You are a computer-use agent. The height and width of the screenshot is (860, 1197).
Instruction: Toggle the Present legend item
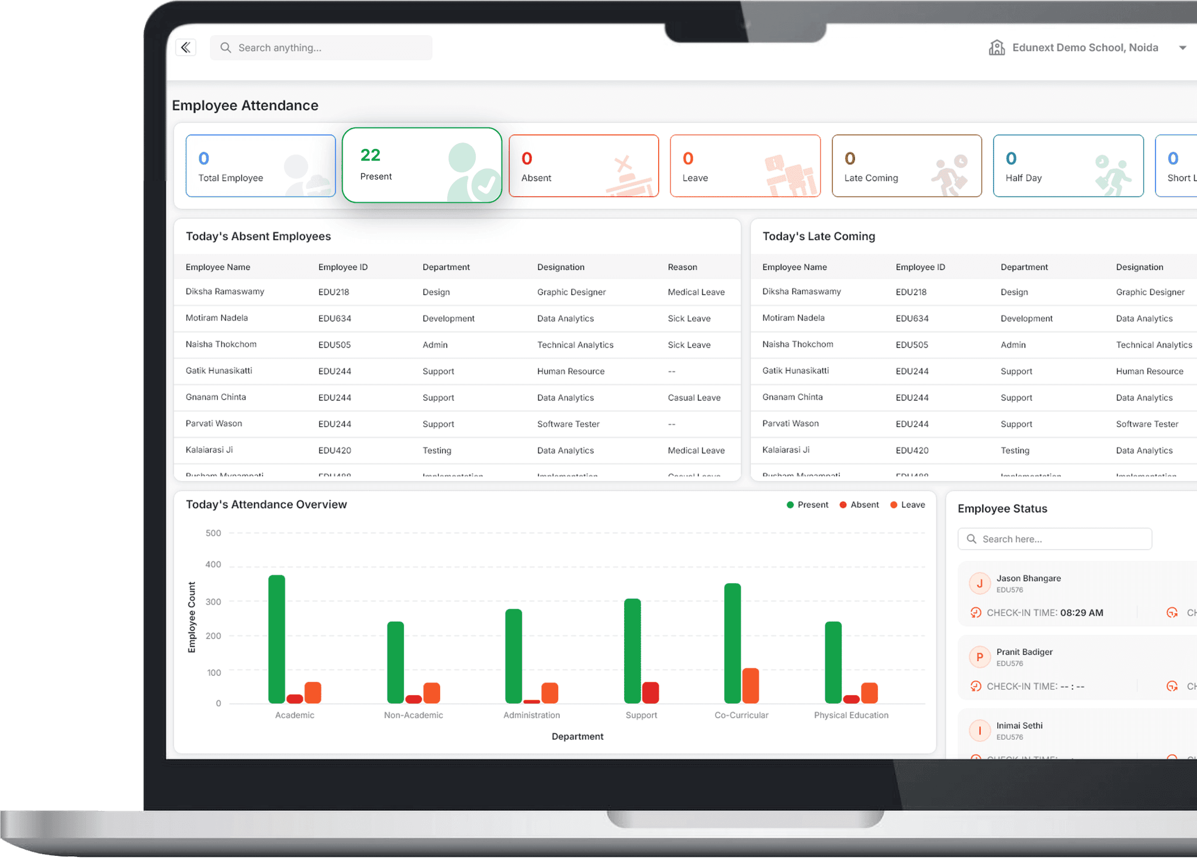pos(807,505)
